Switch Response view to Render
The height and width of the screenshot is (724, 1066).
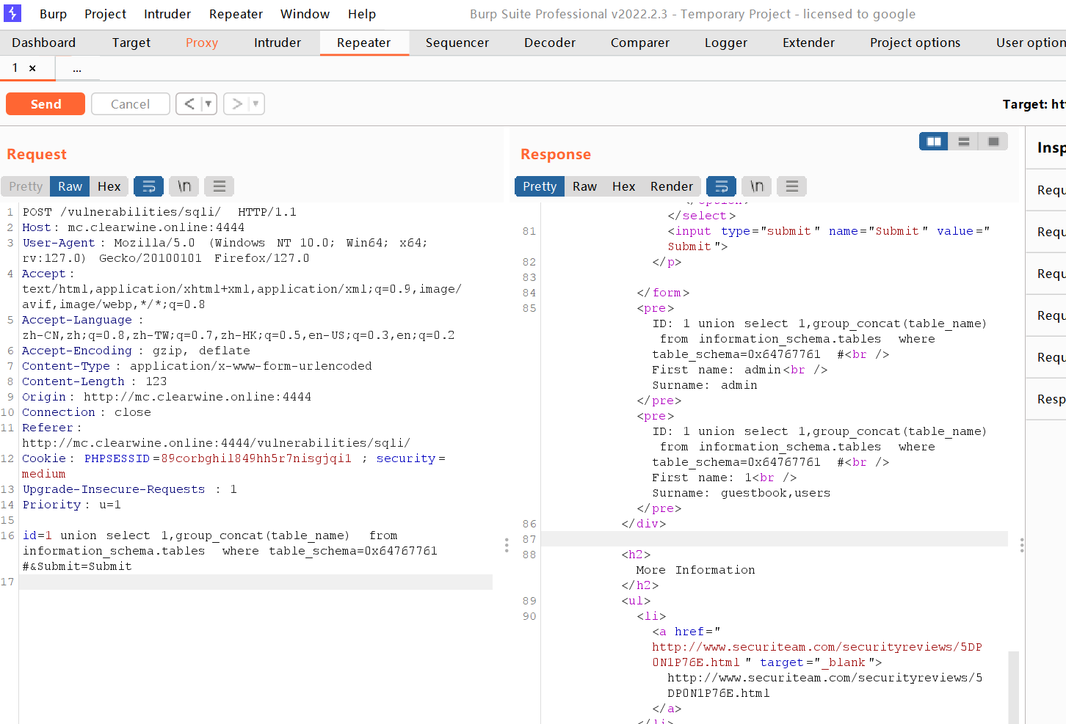tap(671, 186)
